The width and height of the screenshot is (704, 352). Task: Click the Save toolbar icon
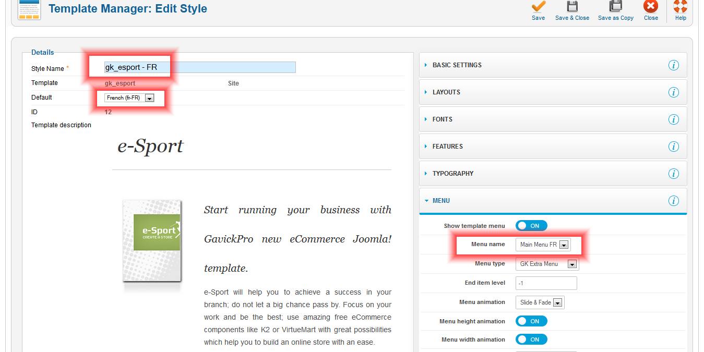538,6
